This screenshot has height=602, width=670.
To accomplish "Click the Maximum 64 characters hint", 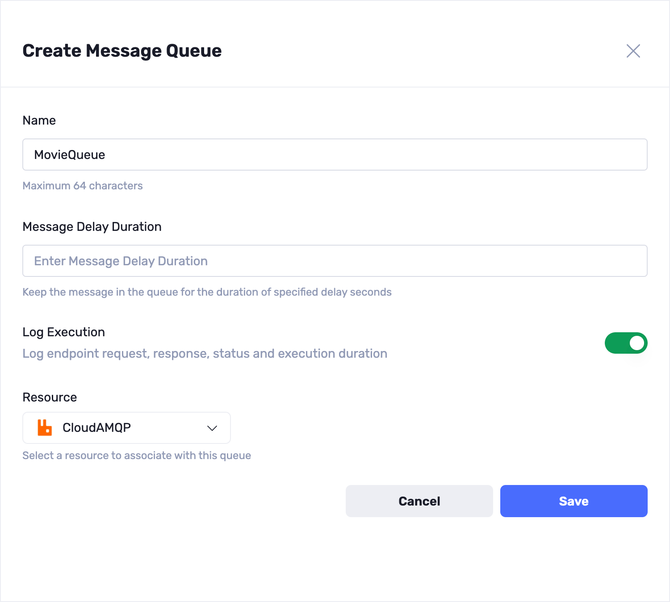I will 83,186.
